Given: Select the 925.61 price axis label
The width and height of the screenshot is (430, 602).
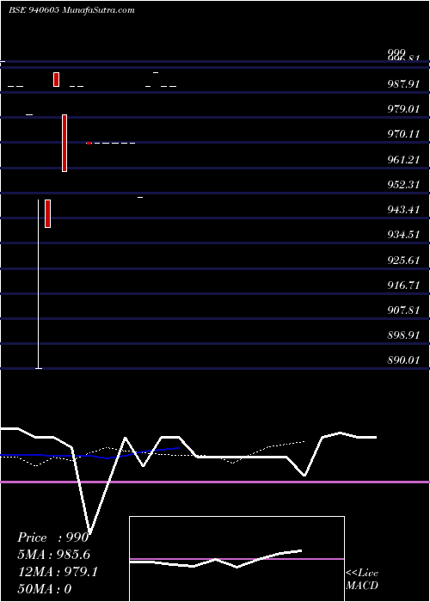Looking at the screenshot, I should click(x=403, y=261).
